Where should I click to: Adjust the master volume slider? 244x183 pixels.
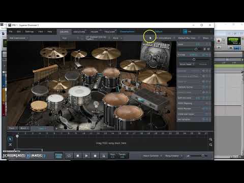(203, 156)
